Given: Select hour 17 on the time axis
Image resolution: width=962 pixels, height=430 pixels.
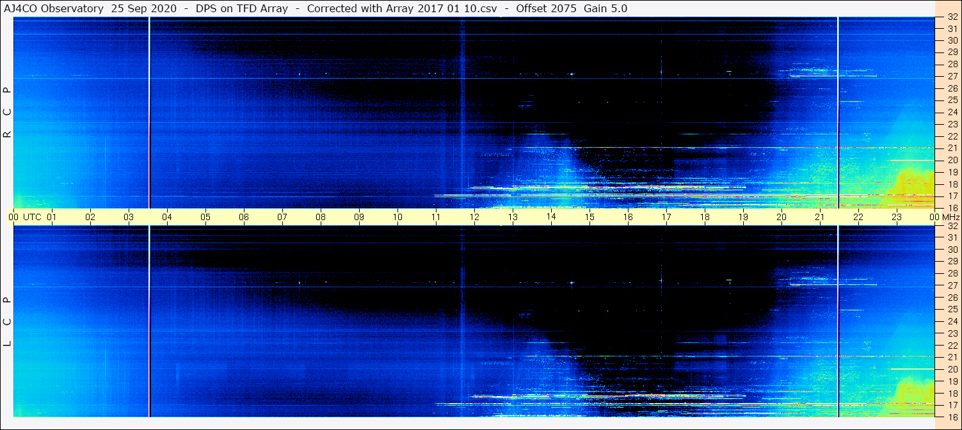Looking at the screenshot, I should (x=666, y=217).
